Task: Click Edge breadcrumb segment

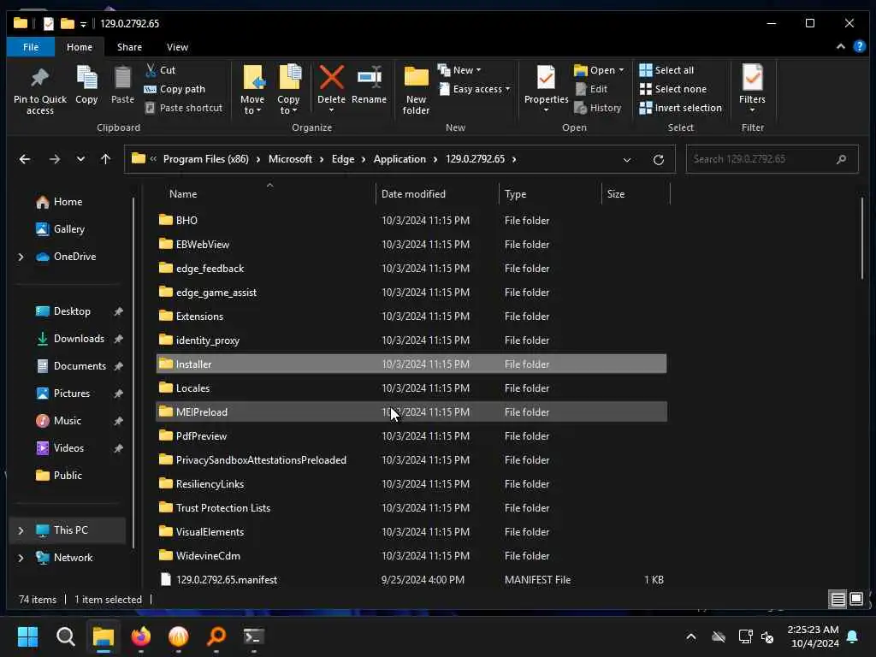Action: [x=343, y=159]
